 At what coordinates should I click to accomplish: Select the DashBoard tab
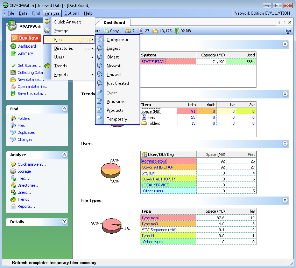coord(114,22)
